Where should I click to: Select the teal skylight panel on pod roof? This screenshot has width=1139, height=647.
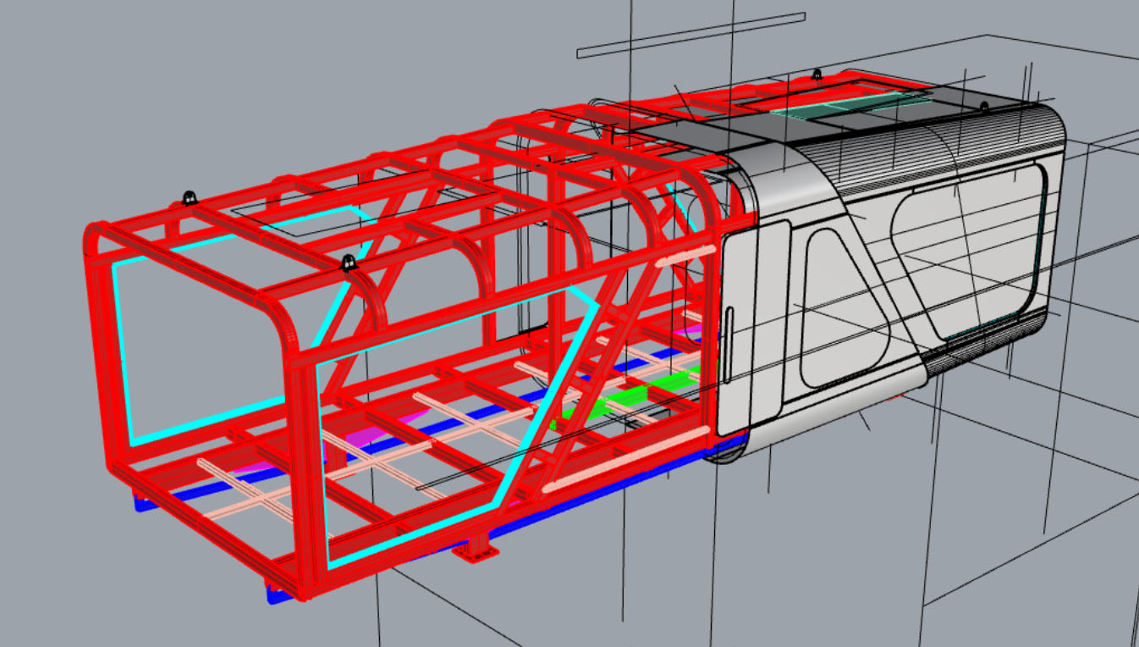(x=850, y=106)
